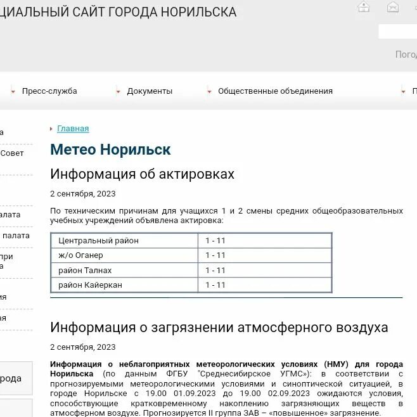Viewport: 417px width, 417px height.
Task: Click ж/о Оганер table cell
Action: (x=124, y=255)
